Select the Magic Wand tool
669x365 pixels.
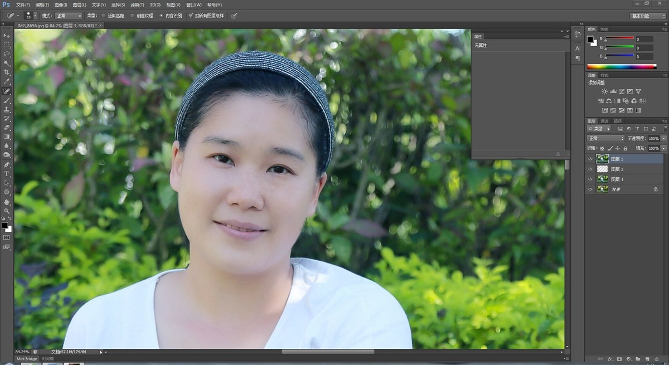[x=7, y=63]
